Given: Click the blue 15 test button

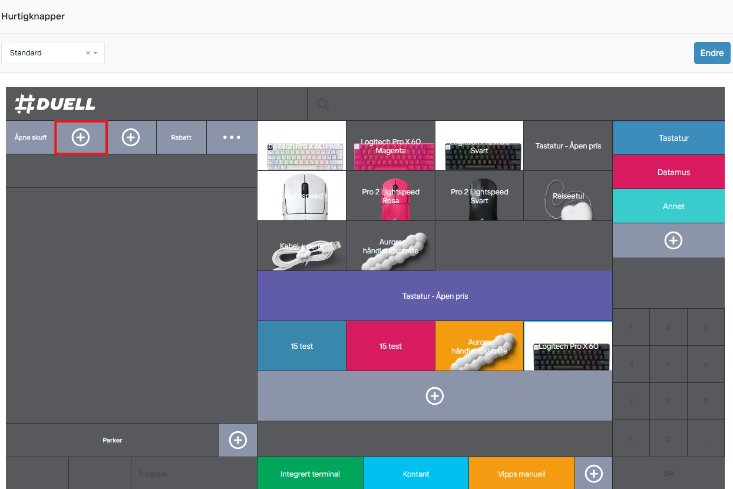Looking at the screenshot, I should [302, 346].
